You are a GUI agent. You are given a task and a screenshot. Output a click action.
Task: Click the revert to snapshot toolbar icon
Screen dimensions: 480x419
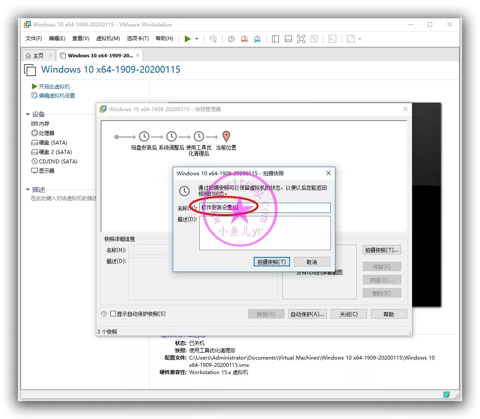point(244,39)
